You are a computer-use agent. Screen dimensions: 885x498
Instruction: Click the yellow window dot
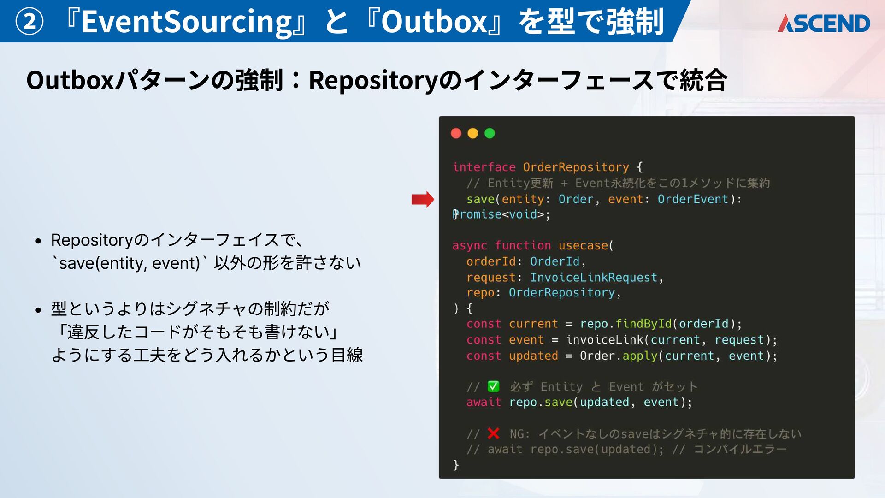click(x=473, y=133)
